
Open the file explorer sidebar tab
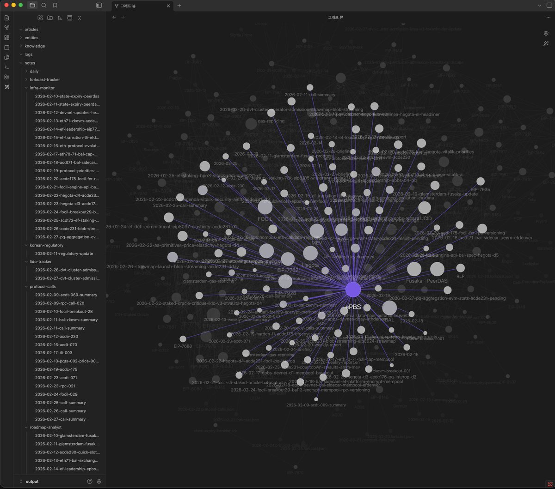pos(32,6)
